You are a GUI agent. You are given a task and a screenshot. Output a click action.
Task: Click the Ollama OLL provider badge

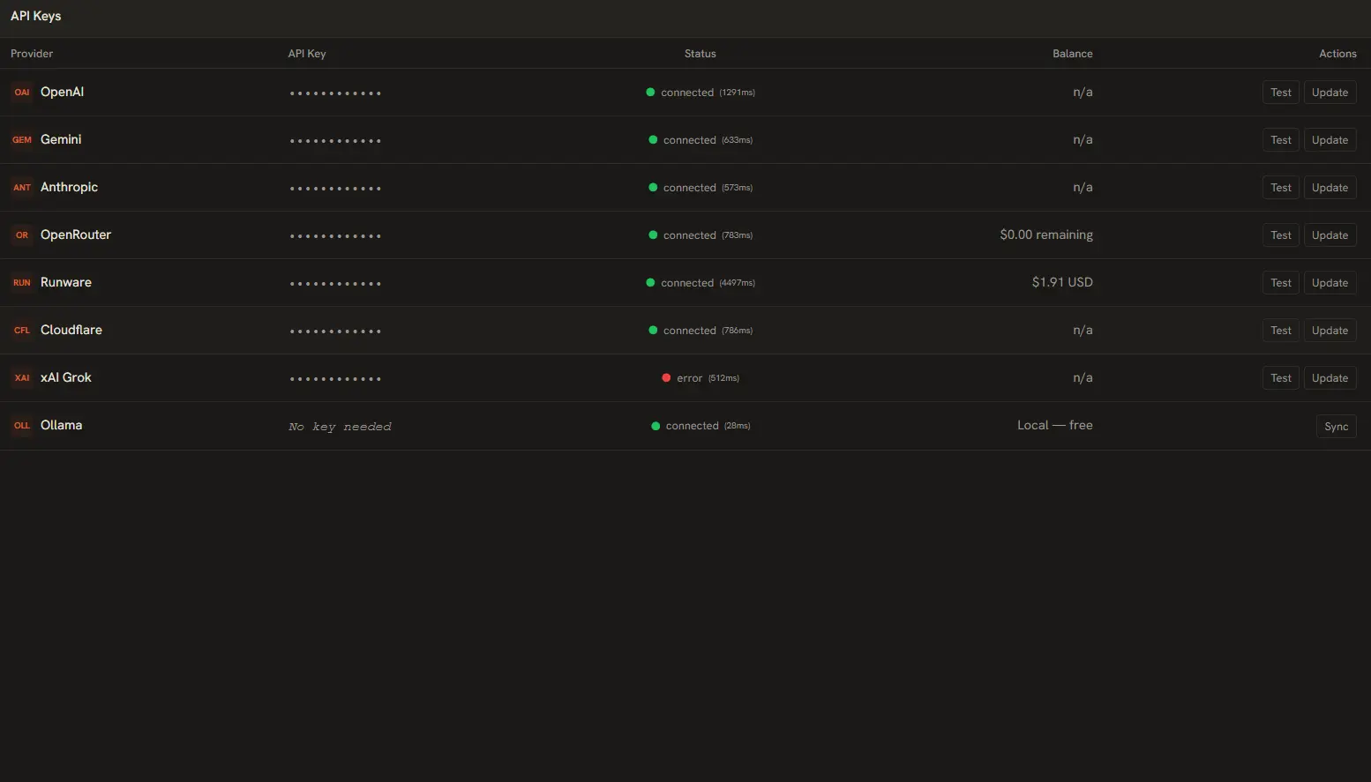(22, 426)
